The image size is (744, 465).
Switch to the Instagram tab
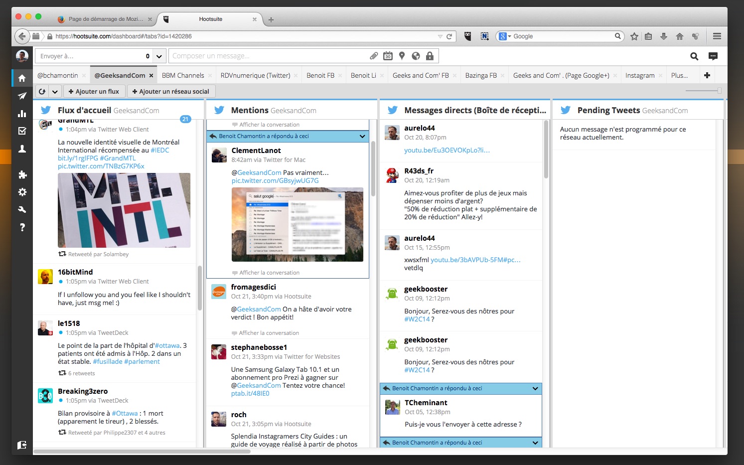(639, 75)
